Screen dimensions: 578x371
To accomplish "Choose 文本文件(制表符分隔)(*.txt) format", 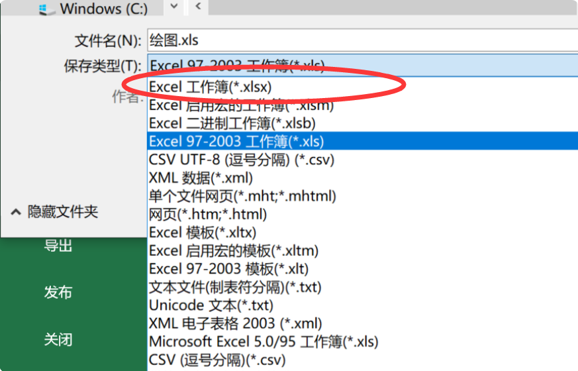I will pyautogui.click(x=363, y=287).
